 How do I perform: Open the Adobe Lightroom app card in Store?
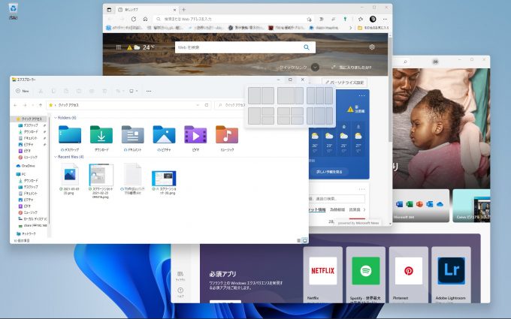pos(451,275)
